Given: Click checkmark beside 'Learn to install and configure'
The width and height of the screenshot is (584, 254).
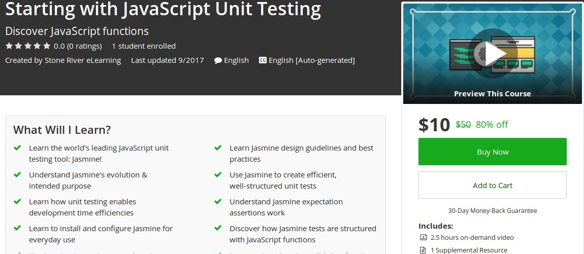Looking at the screenshot, I should pyautogui.click(x=17, y=228).
